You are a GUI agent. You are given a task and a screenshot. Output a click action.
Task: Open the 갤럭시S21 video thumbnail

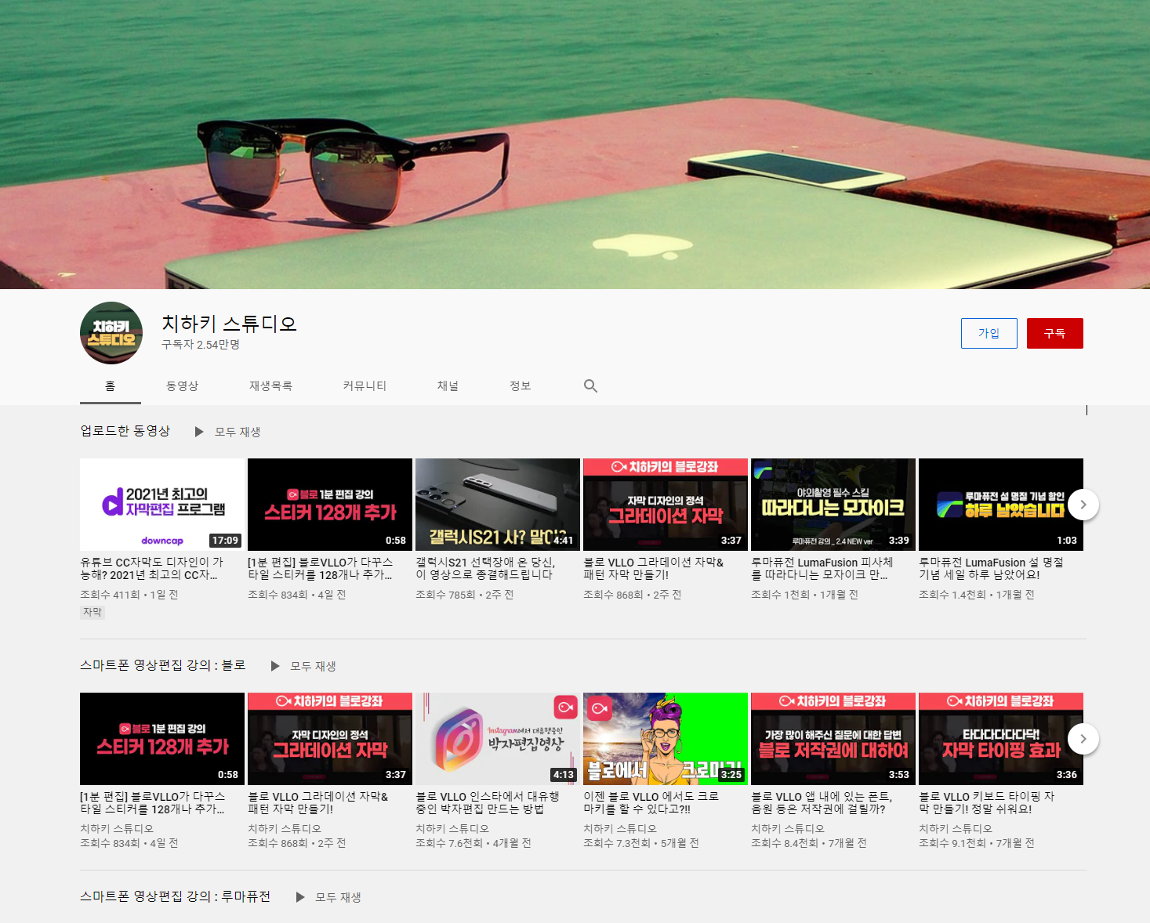pyautogui.click(x=497, y=505)
